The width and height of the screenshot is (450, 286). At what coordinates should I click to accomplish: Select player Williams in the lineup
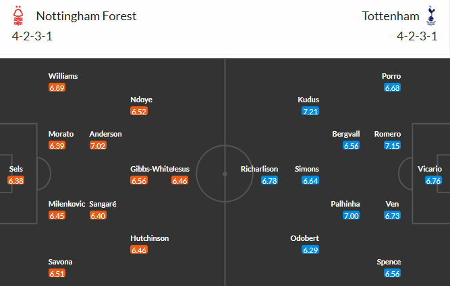tap(62, 76)
